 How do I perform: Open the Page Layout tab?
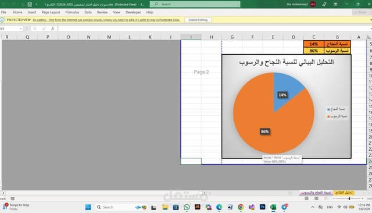pos(51,12)
